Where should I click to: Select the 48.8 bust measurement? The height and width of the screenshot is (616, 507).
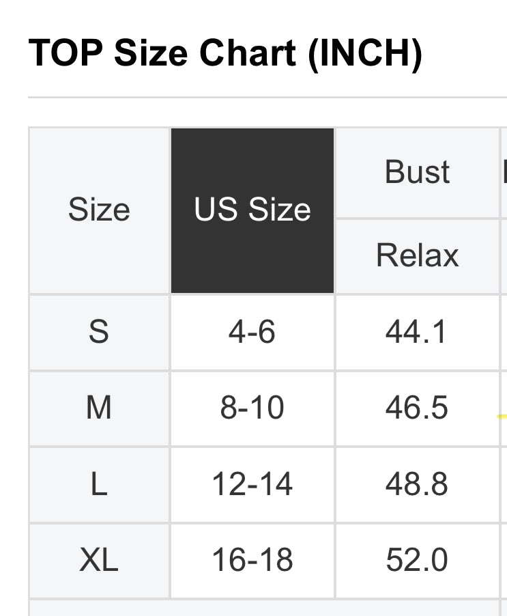click(417, 485)
